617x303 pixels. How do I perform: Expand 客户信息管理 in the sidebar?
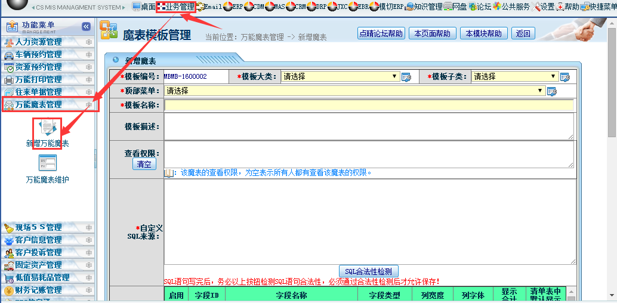click(x=38, y=240)
